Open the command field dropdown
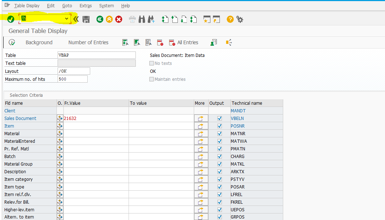 66,18
